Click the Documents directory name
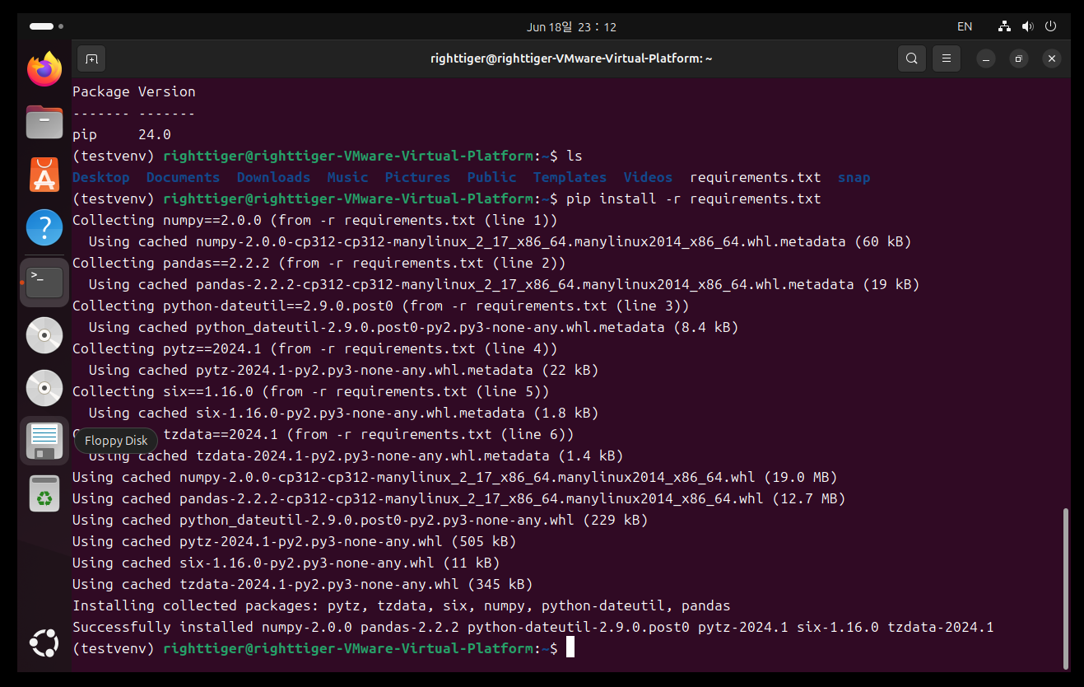1084x687 pixels. 184,177
